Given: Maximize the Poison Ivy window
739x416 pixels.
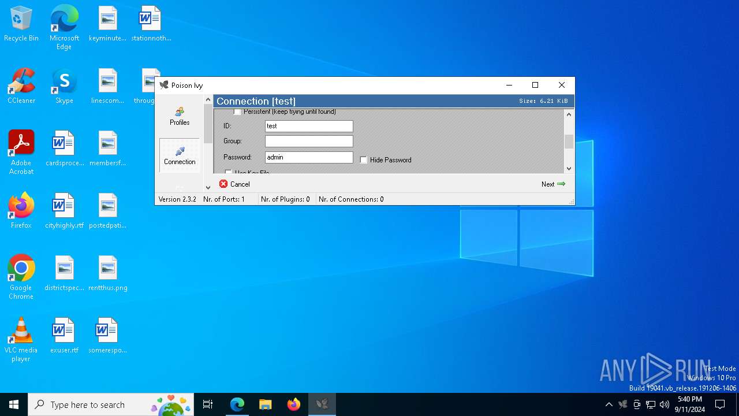Looking at the screenshot, I should coord(535,85).
